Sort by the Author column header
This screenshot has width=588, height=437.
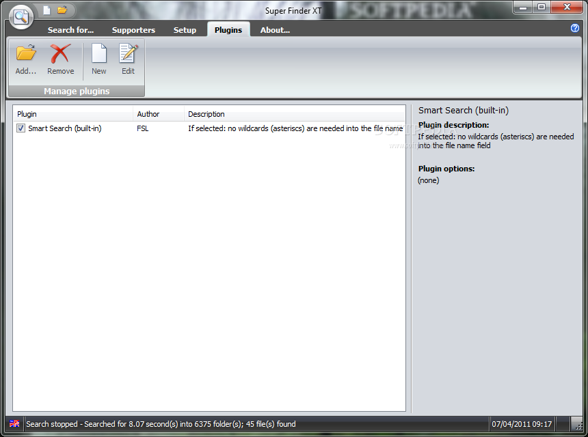pyautogui.click(x=158, y=114)
